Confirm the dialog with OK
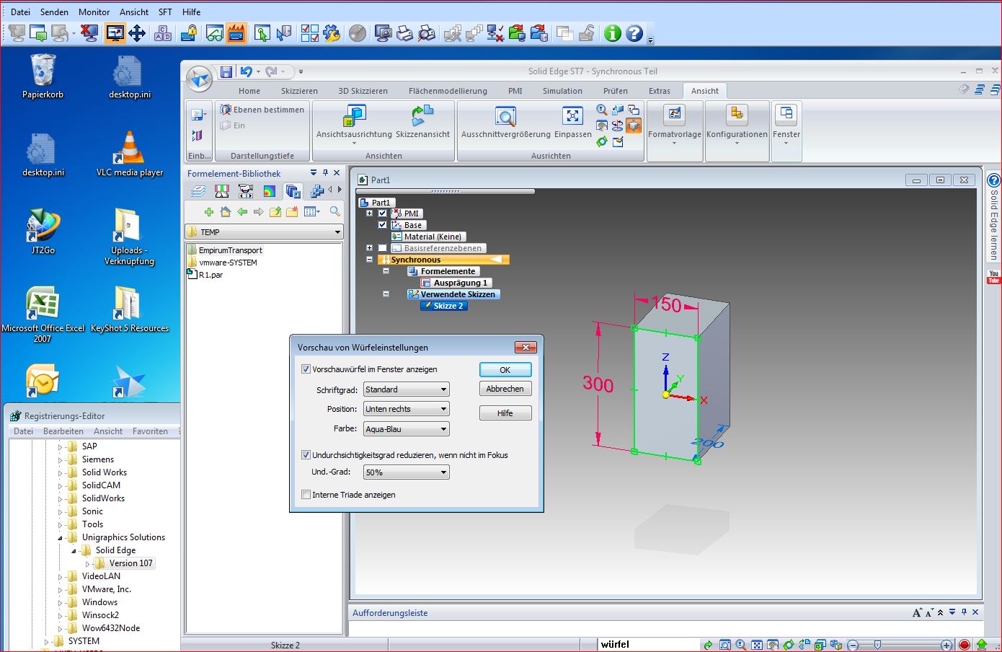 click(x=505, y=370)
